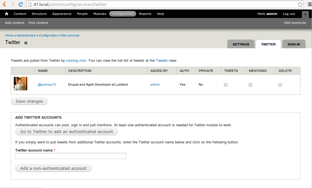Click the Save changes button
The height and width of the screenshot is (188, 312).
[29, 101]
